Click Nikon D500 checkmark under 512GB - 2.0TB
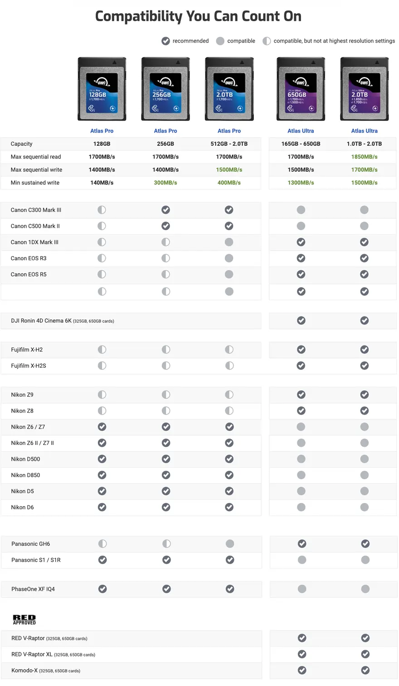The image size is (399, 686). pos(229,459)
